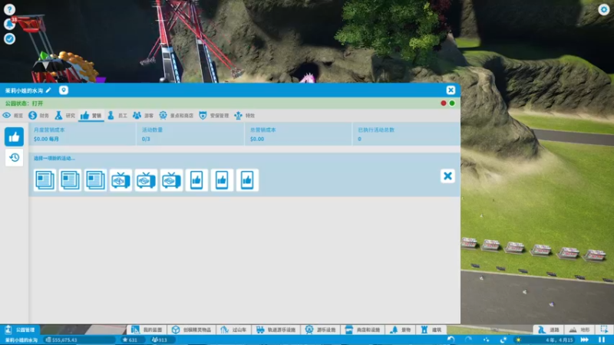This screenshot has width=614, height=345.
Task: Select the campaigns thumbs-up sidebar button
Action: pyautogui.click(x=14, y=136)
